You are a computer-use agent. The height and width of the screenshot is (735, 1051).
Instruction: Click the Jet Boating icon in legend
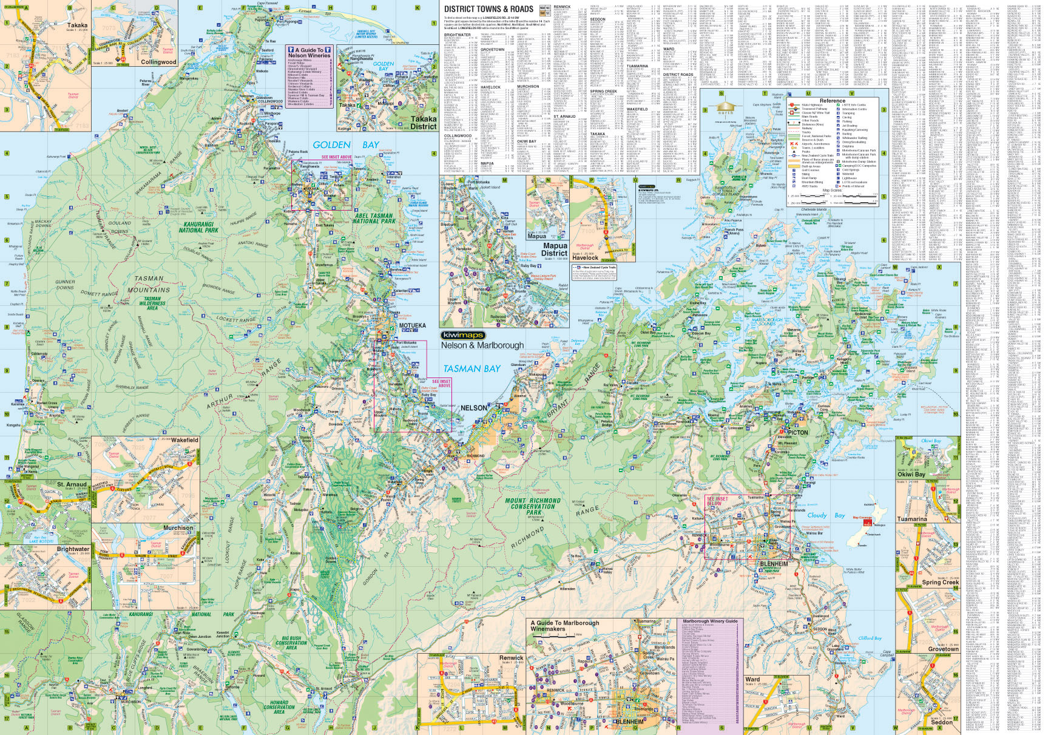(838, 126)
